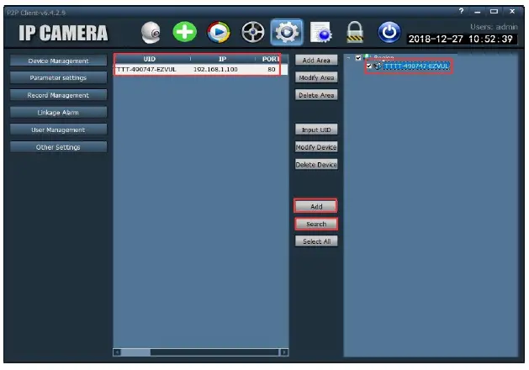Close the P2P Client window
Image resolution: width=529 pixels, height=370 pixels.
pos(512,11)
